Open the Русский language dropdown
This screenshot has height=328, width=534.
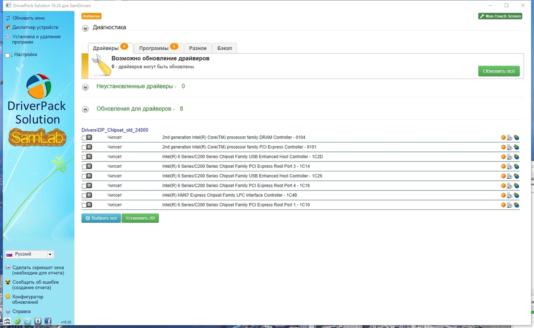(x=29, y=254)
